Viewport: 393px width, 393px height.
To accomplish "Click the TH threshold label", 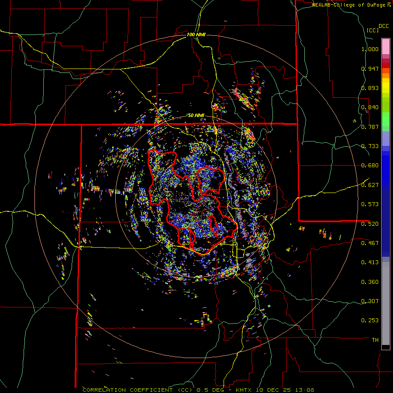I will click(375, 340).
